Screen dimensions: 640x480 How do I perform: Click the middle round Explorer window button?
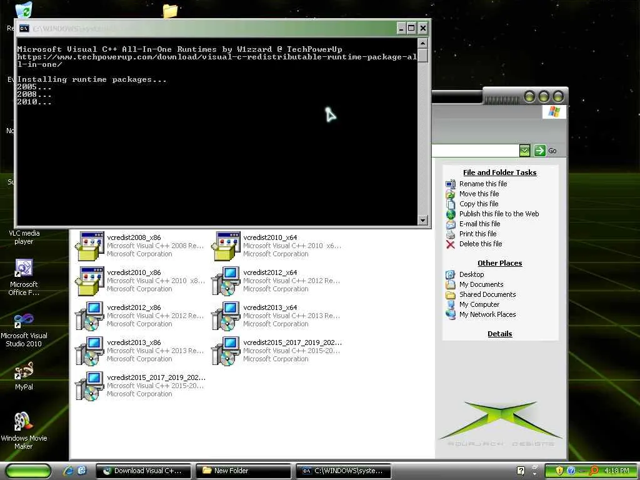coord(544,97)
